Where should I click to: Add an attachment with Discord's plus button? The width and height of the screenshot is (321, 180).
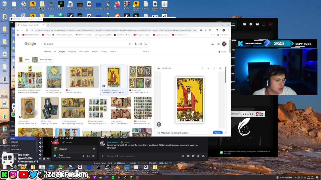click(x=102, y=156)
